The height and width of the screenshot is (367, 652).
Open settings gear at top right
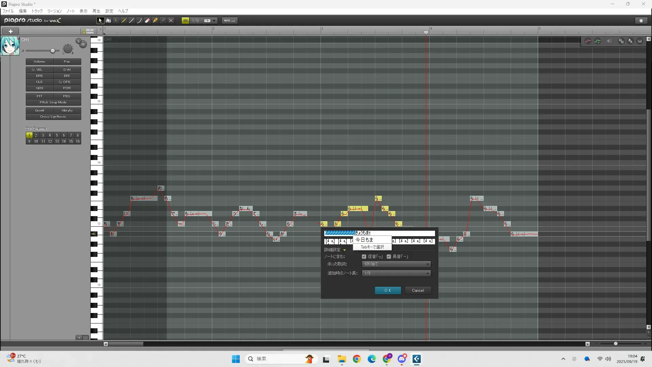(641, 21)
